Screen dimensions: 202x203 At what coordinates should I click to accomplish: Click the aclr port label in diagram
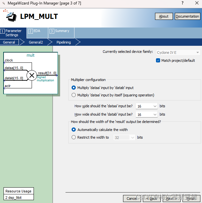point(8,86)
